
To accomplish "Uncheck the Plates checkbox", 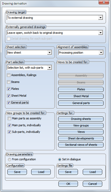I will 8,89.
